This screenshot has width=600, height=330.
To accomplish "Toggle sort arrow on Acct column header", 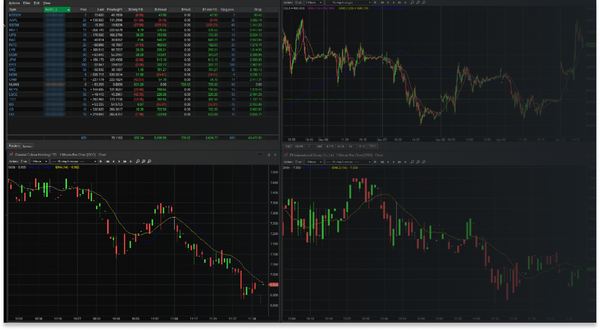I will [x=68, y=9].
